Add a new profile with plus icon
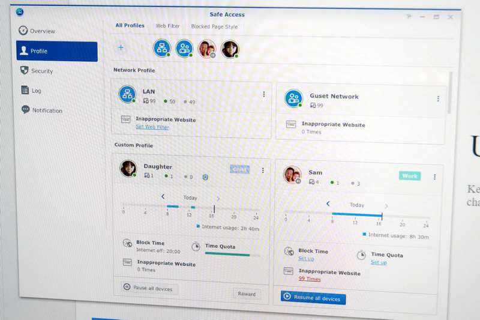 click(121, 47)
